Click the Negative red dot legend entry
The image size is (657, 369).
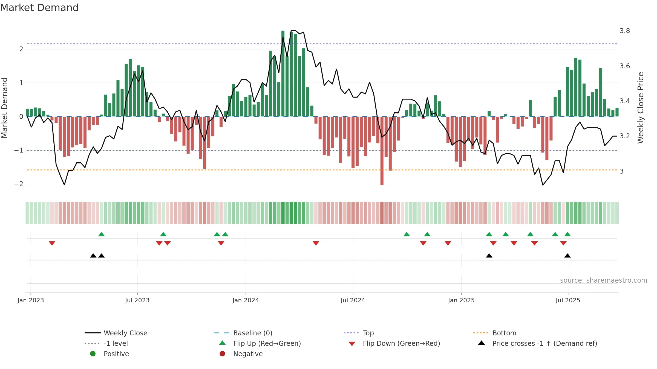coord(241,354)
